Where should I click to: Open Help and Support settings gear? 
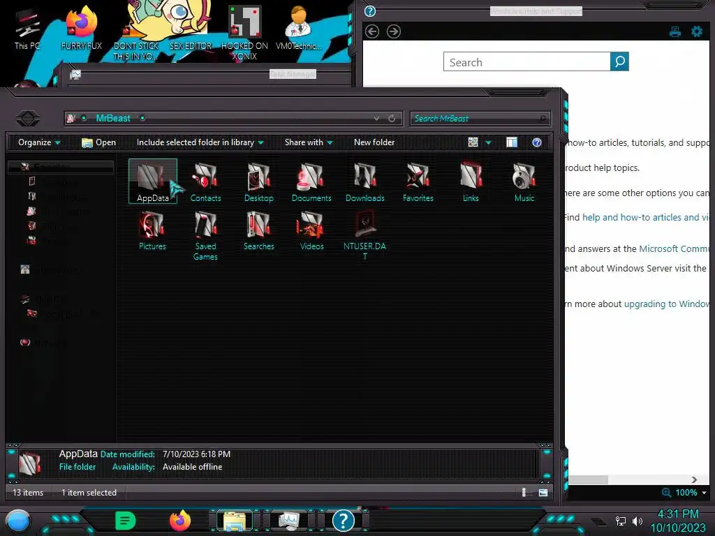point(697,31)
